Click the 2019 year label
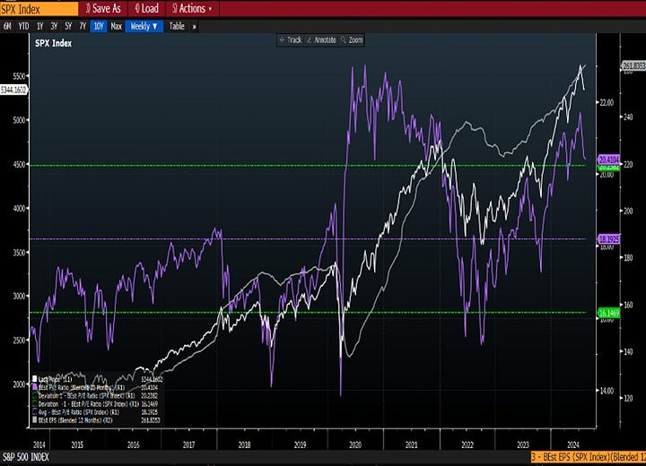Screen dimensions: 646x466 click(300, 444)
